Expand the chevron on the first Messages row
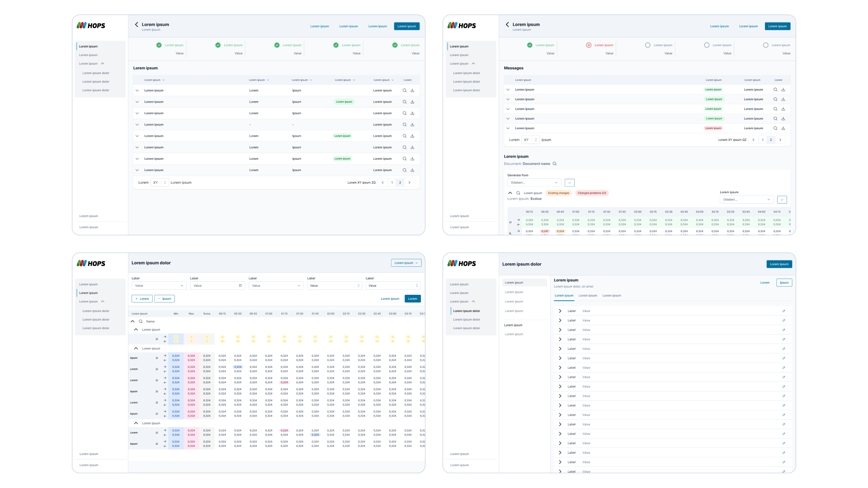 [x=508, y=89]
